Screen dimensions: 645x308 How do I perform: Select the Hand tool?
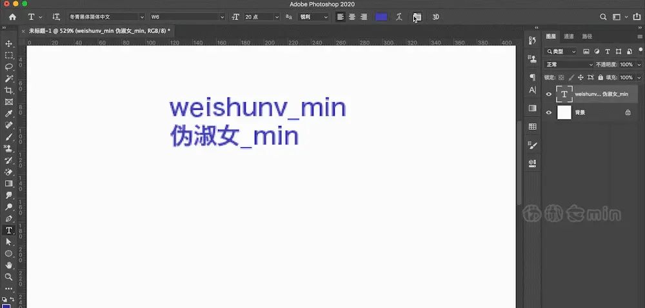(x=8, y=265)
